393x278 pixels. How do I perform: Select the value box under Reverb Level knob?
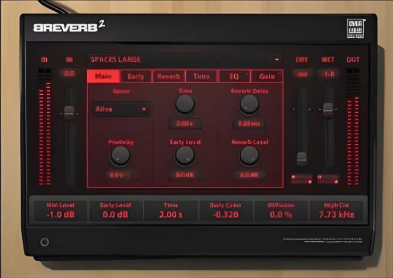249,175
